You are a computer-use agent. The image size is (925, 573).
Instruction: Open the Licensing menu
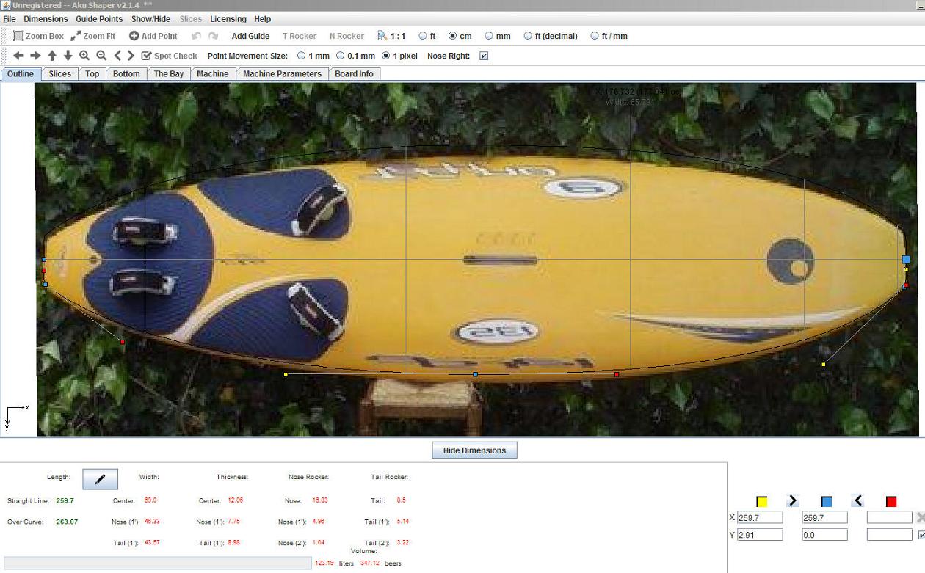228,19
